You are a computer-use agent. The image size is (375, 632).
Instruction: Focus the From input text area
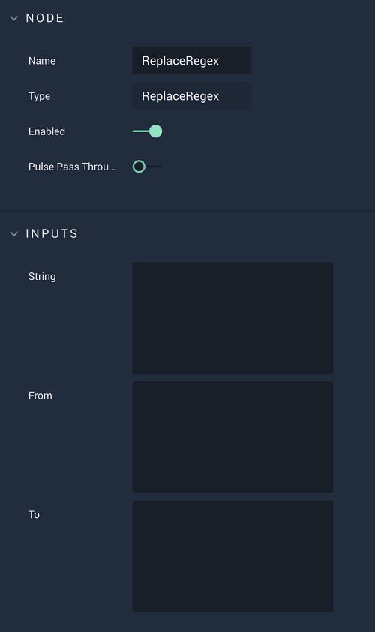pyautogui.click(x=232, y=437)
